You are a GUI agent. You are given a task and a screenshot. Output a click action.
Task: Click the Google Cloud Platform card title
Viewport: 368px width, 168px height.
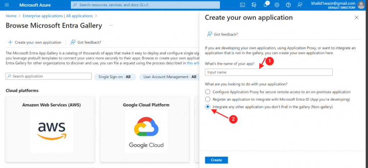click(146, 105)
